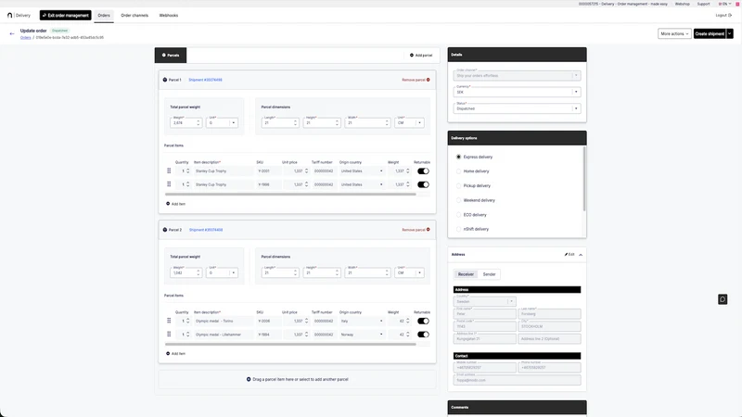742x417 pixels.
Task: Open Origin country dropdown for item Y-2001
Action: pos(362,171)
